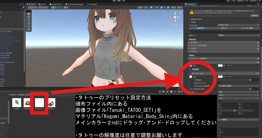Expand the ライティング・明るさ設定 section
The width and height of the screenshot is (262, 138).
[x=224, y=45]
